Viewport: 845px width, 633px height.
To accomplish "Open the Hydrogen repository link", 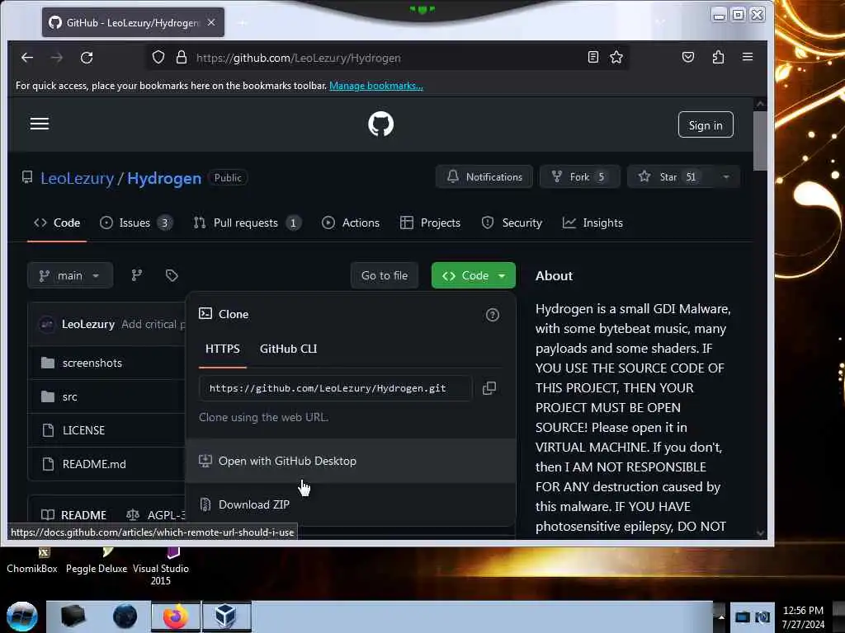I will click(x=164, y=178).
